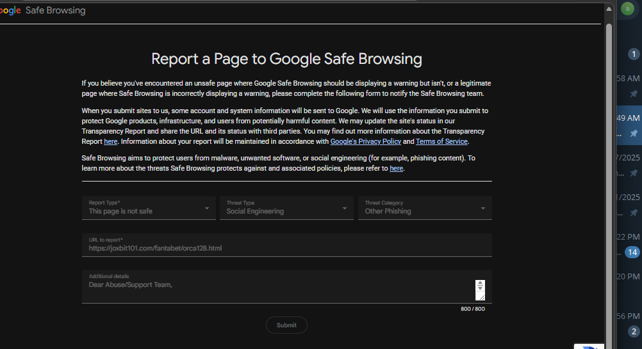Open the Transparency Report 'here' link
The width and height of the screenshot is (642, 349).
pyautogui.click(x=111, y=141)
